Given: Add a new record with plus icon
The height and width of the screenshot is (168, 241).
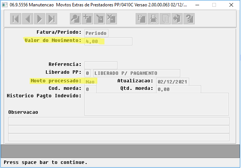Looking at the screenshot, I should [x=87, y=19].
